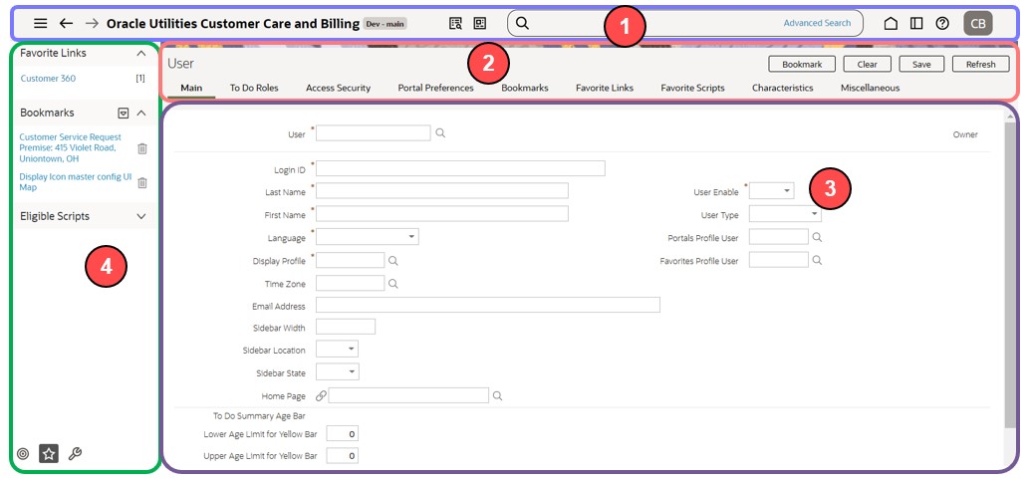Search Portals Profile User lookup icon
Viewport: 1027px width, 480px height.
[x=817, y=237]
